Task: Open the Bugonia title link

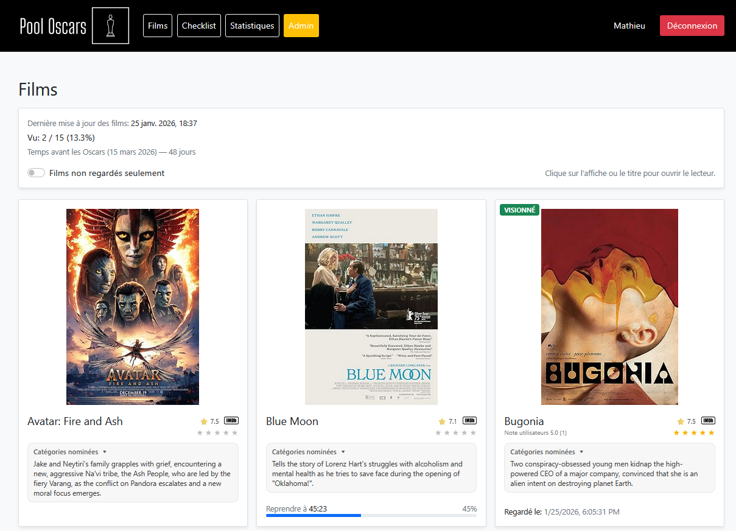Action: tap(524, 421)
